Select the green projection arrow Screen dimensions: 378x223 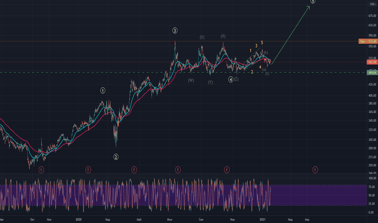[x=290, y=35]
